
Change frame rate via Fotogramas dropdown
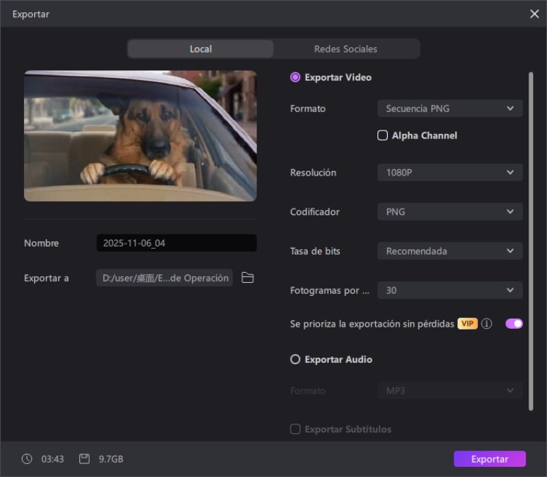[x=449, y=290]
